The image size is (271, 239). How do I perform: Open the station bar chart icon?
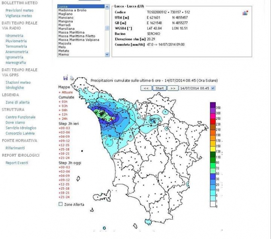(x=245, y=13)
